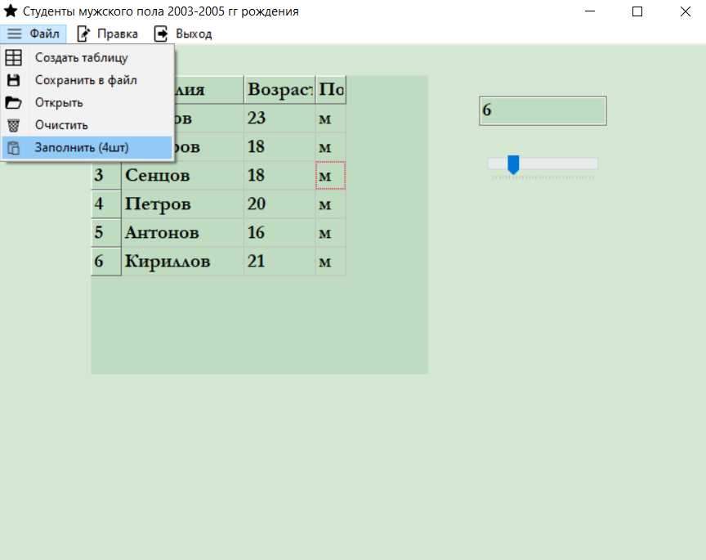Maximize the application window
Viewport: 706px width, 560px height.
pyautogui.click(x=637, y=11)
